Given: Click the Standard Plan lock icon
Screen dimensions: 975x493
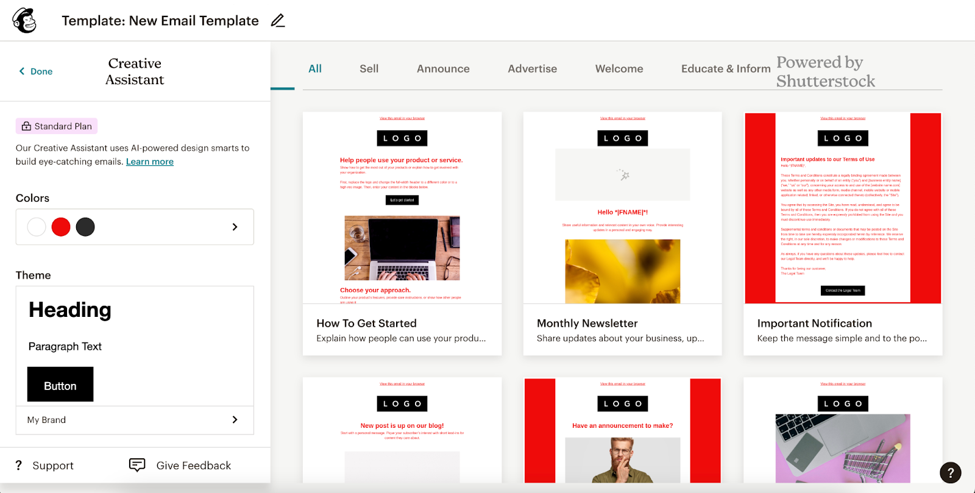Looking at the screenshot, I should [26, 126].
